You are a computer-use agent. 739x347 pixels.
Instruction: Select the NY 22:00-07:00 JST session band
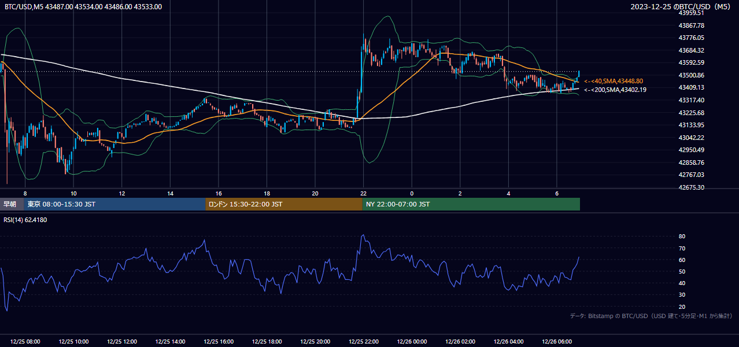(471, 204)
